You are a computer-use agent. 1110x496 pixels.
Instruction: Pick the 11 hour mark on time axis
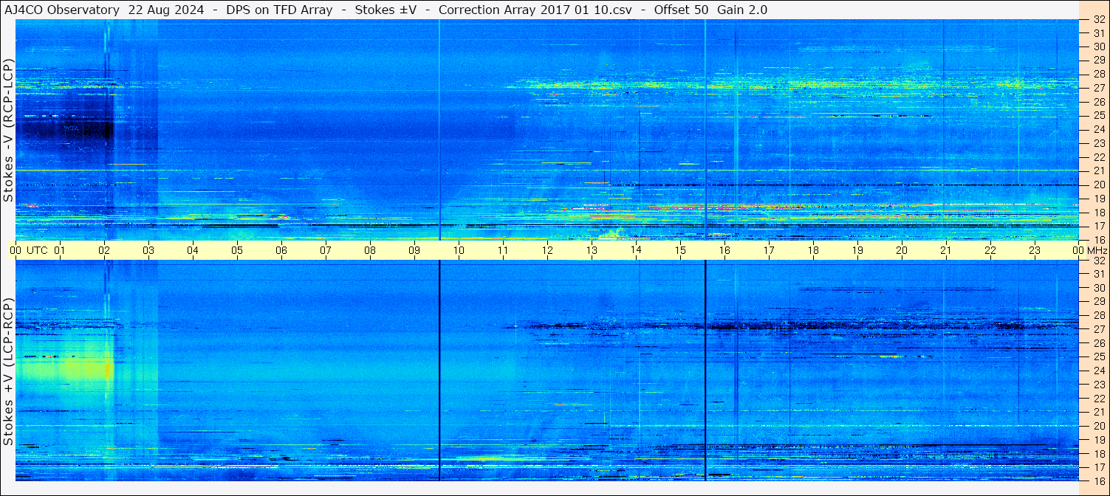(x=503, y=250)
